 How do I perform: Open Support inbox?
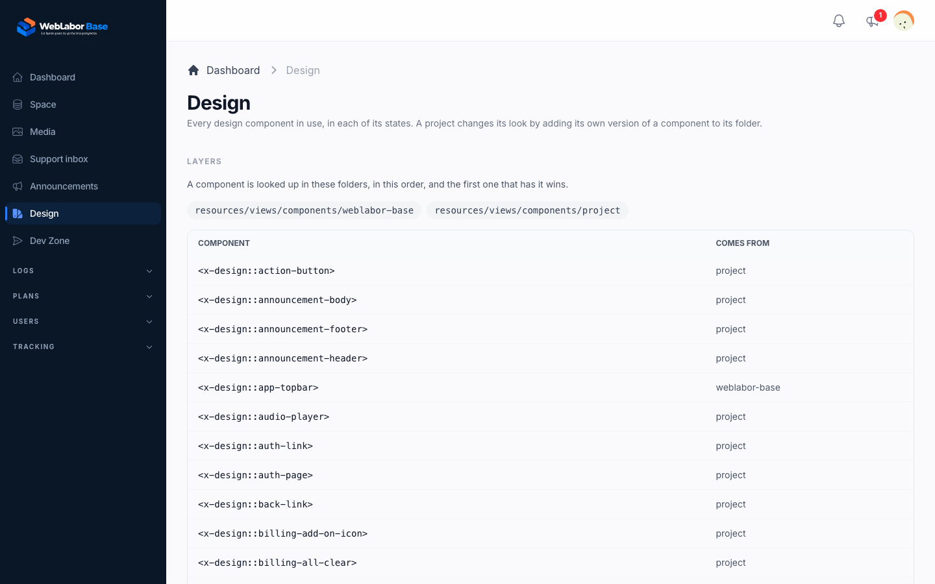coord(83,159)
